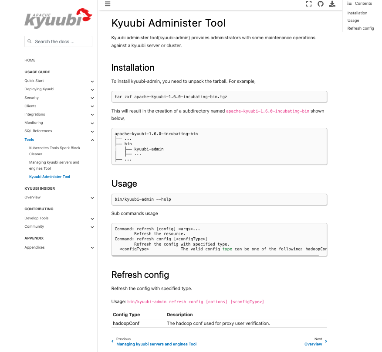Enter fullscreen mode icon

pyautogui.click(x=309, y=4)
